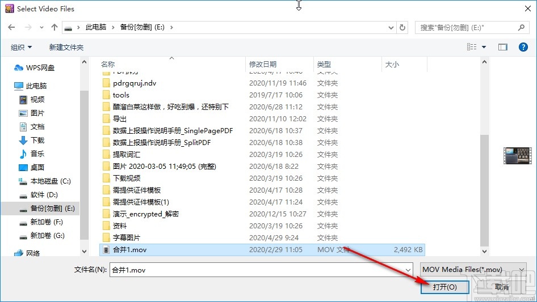Viewport: 537px width, 302px height.
Task: Click the video preview thumbnail
Action: click(518, 156)
